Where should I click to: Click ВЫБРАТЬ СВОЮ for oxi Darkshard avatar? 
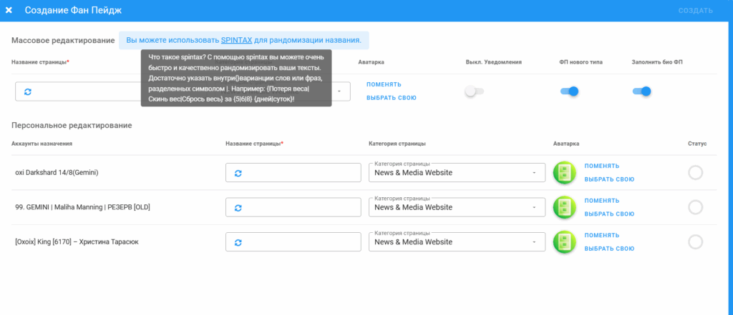(610, 179)
